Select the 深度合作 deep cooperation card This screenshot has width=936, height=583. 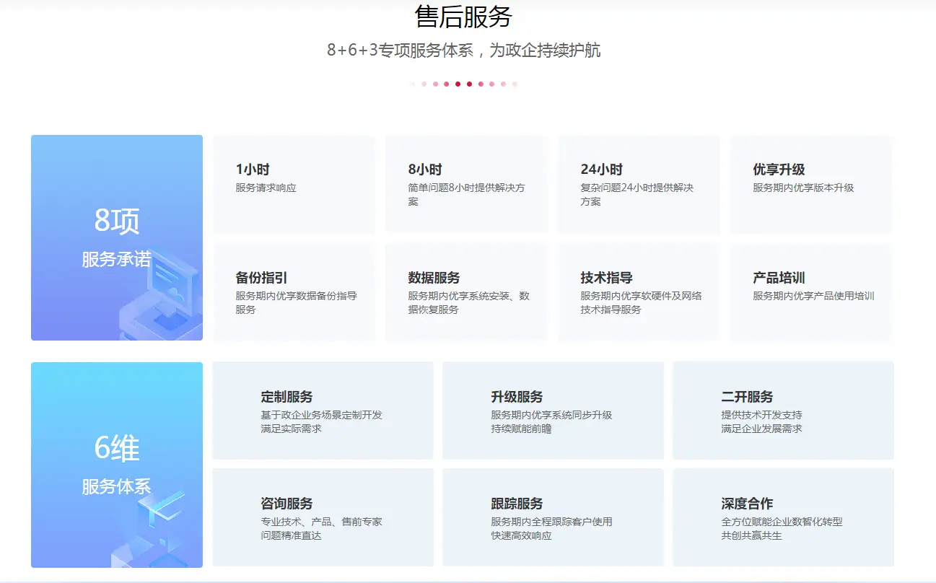click(x=783, y=517)
